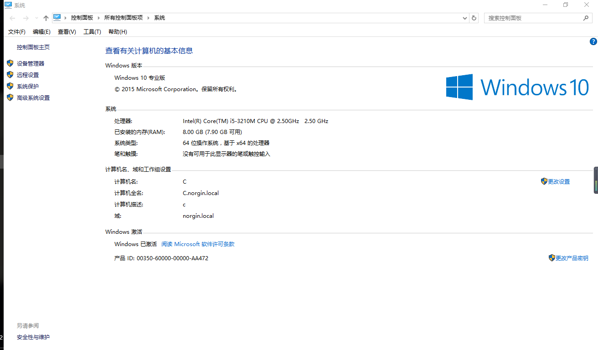Image resolution: width=598 pixels, height=350 pixels.
Task: Expand chevron after computer icon in address bar
Action: (x=66, y=18)
